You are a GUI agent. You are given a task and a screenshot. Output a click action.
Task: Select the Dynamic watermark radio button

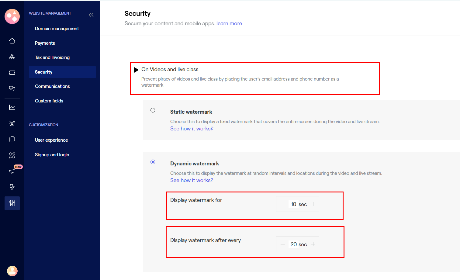153,162
